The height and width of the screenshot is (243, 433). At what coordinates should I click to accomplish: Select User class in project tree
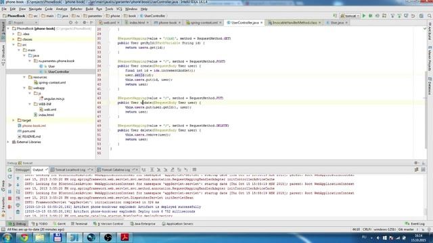pos(51,66)
